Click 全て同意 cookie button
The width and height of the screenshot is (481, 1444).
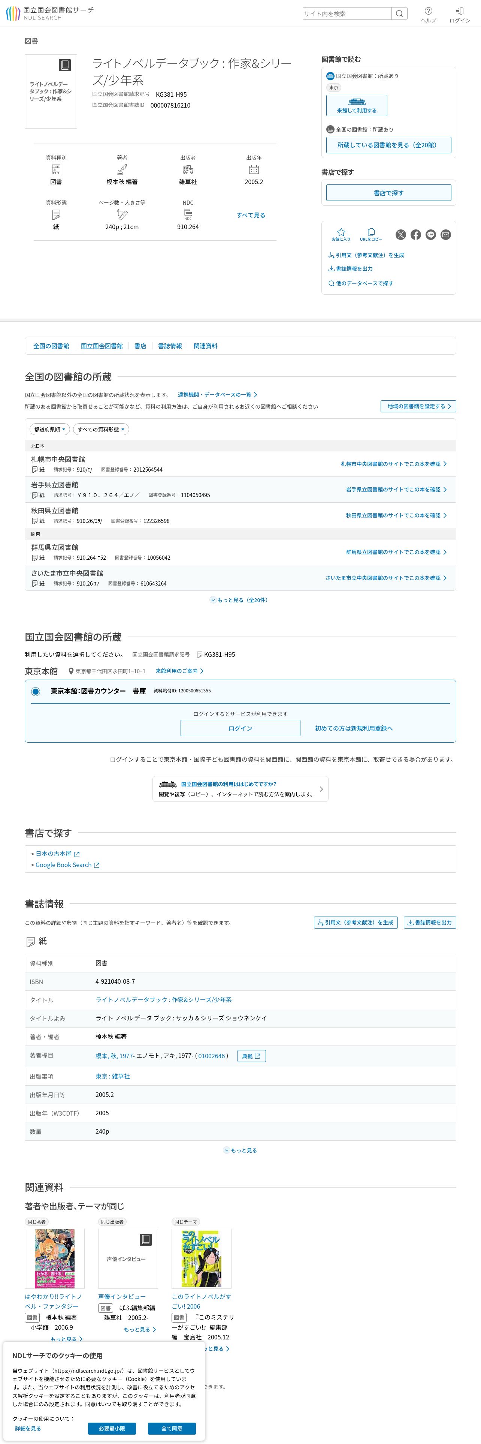[x=172, y=1428]
